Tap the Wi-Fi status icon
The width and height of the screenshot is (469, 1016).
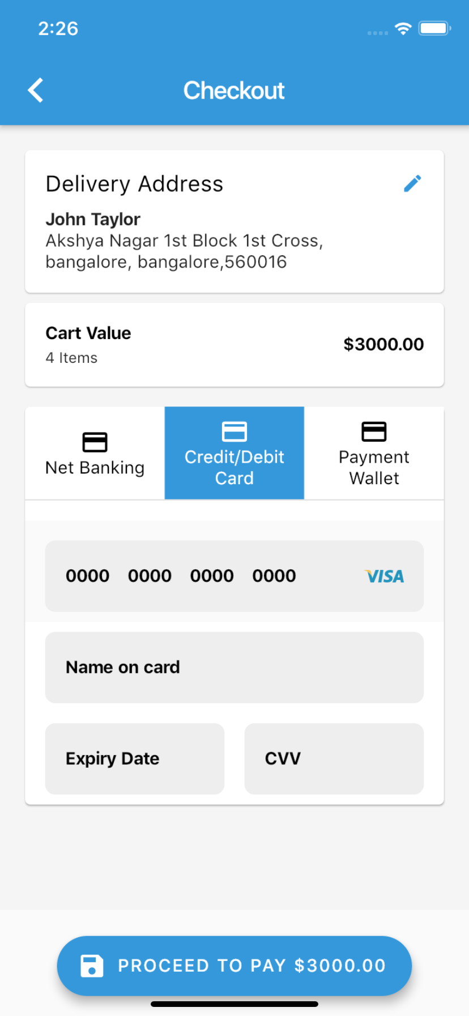point(403,28)
